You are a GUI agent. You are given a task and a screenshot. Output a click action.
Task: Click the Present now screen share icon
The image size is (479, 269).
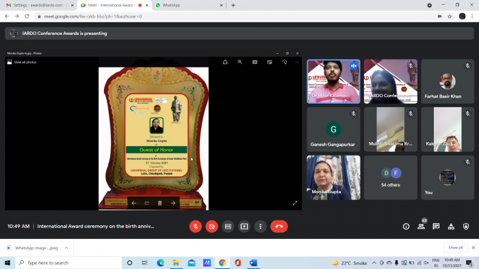tap(244, 227)
